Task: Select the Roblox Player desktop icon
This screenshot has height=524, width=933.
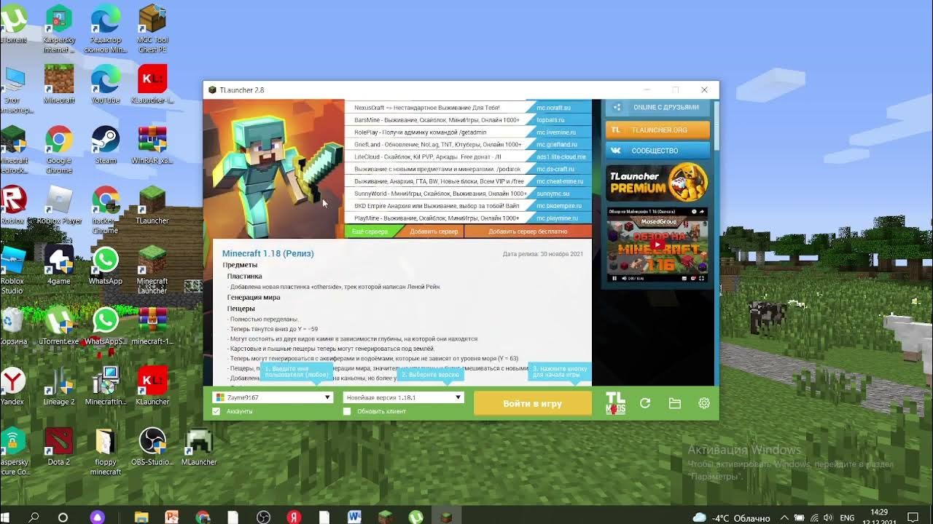Action: tap(59, 205)
